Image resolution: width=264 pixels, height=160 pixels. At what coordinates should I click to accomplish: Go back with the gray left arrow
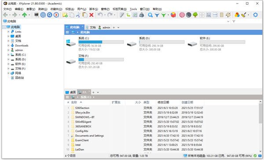pos(5,15)
